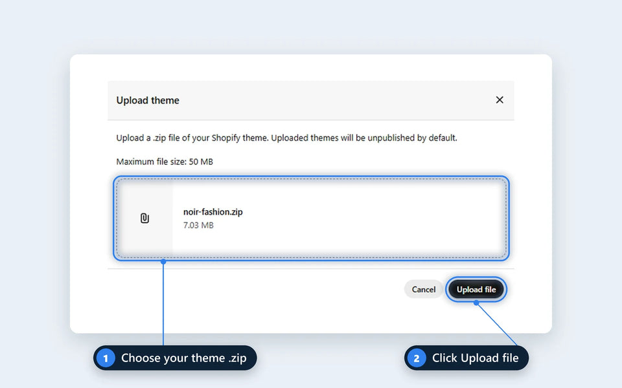This screenshot has width=622, height=388.
Task: Click the Shopify theme upload description text
Action: coord(286,138)
